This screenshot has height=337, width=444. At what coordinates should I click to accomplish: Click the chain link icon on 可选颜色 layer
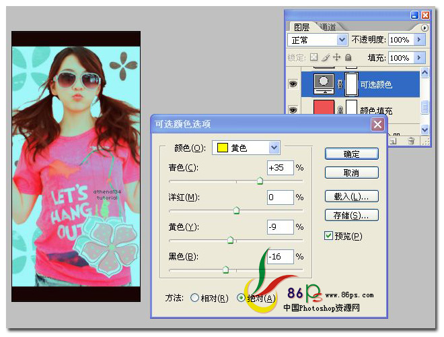point(340,84)
